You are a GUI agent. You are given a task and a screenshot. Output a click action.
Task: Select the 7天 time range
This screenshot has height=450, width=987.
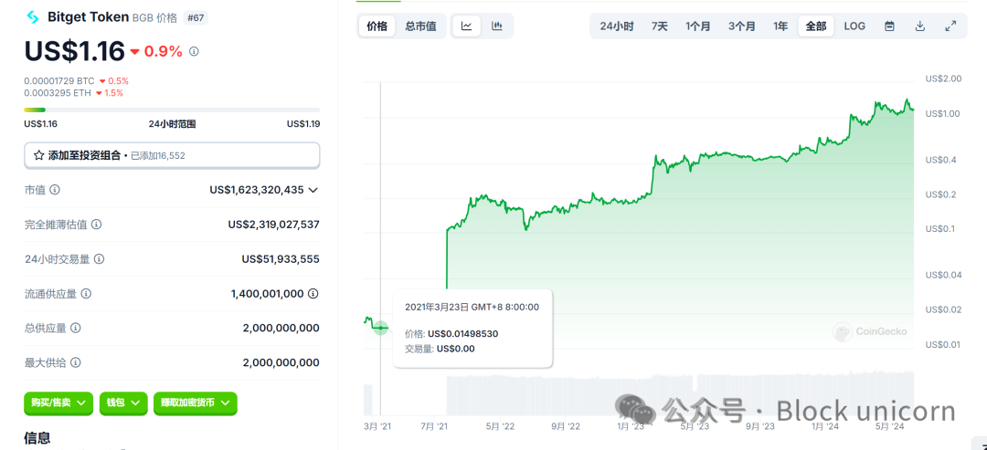(659, 26)
